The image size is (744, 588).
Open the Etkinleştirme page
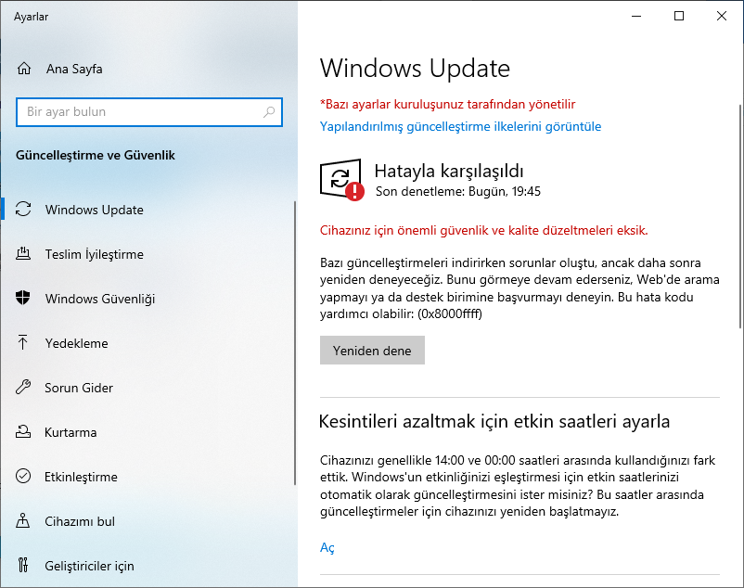(81, 477)
